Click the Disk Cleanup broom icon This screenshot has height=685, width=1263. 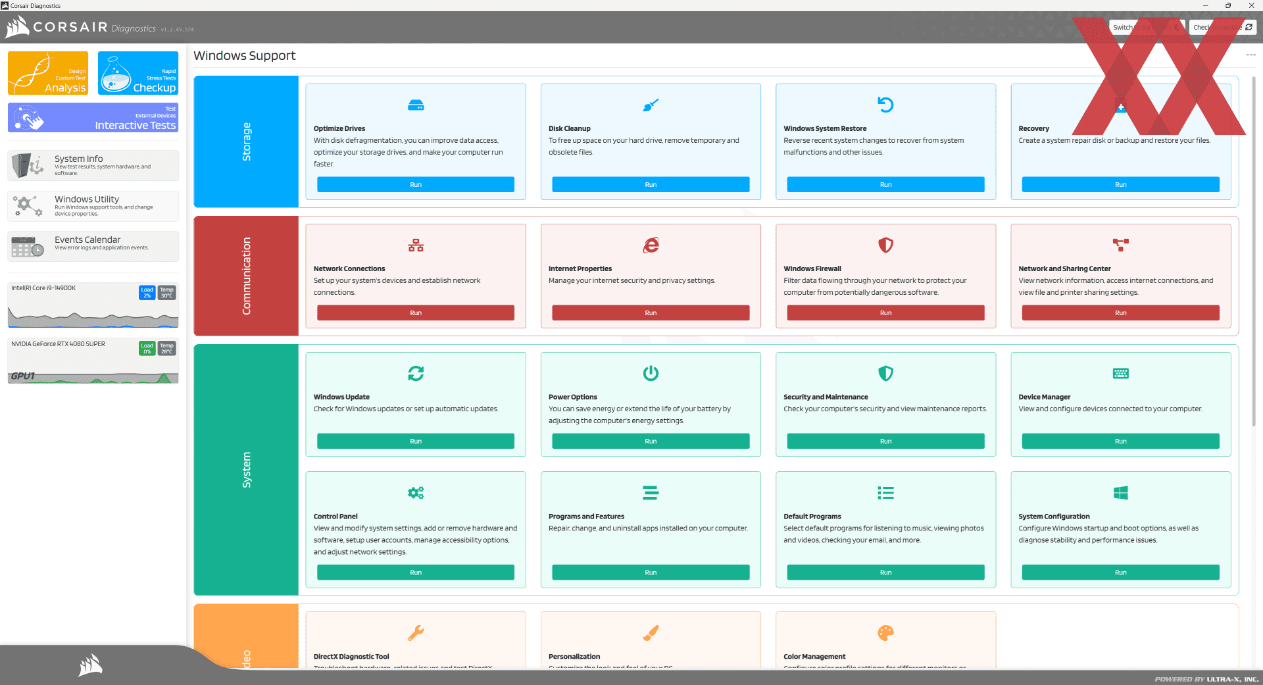coord(651,105)
